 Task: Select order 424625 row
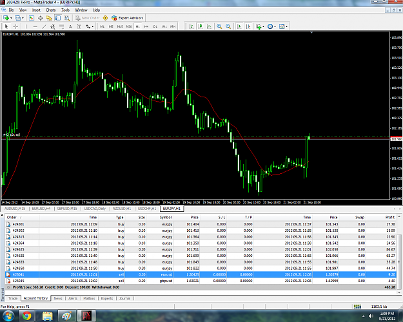click(x=201, y=249)
